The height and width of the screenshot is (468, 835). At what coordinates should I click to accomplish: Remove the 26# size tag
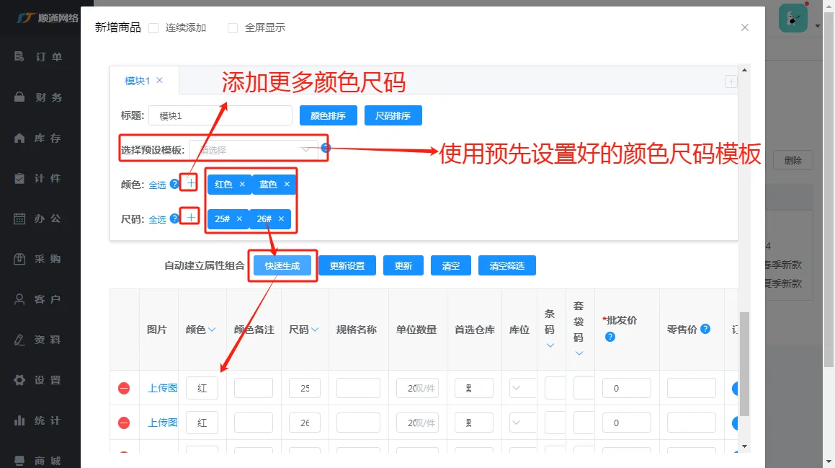[x=281, y=218]
